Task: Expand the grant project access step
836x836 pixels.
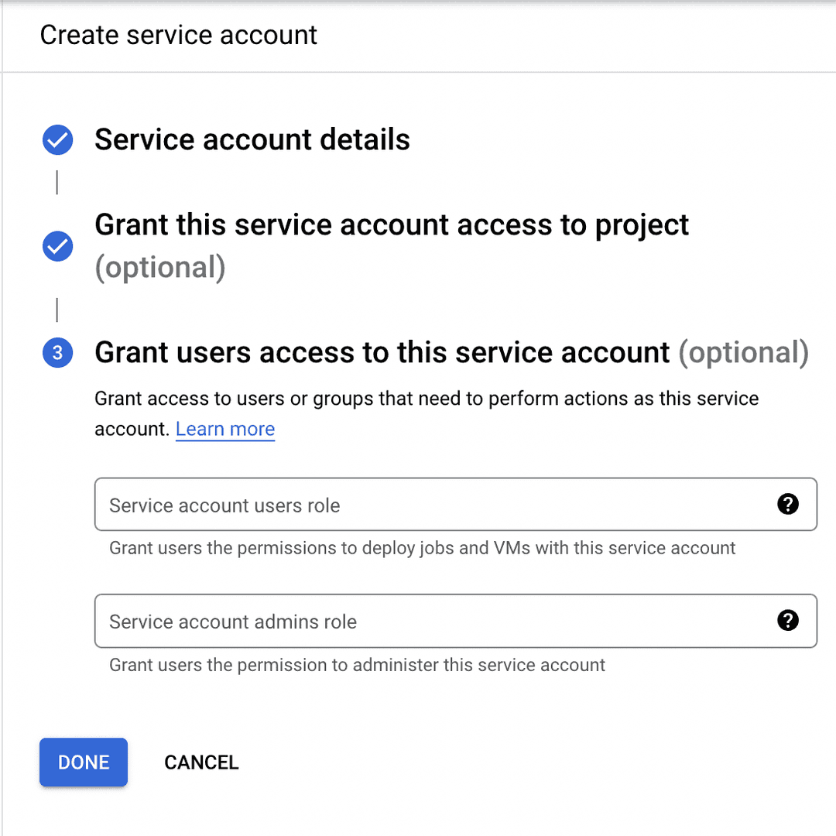Action: [391, 224]
